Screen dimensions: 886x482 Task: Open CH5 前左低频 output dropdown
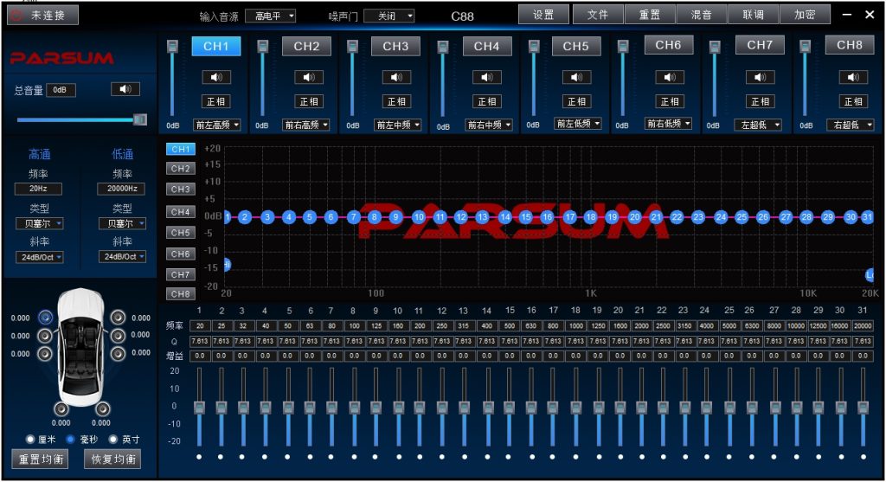point(577,124)
